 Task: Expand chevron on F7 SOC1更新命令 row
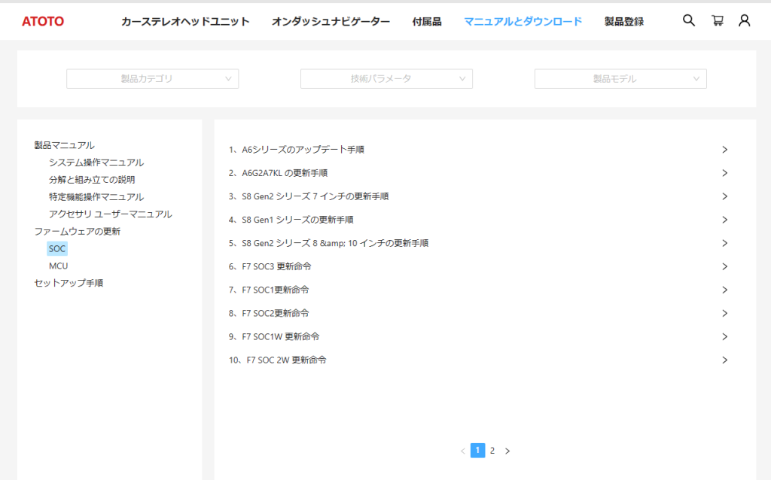pyautogui.click(x=725, y=290)
